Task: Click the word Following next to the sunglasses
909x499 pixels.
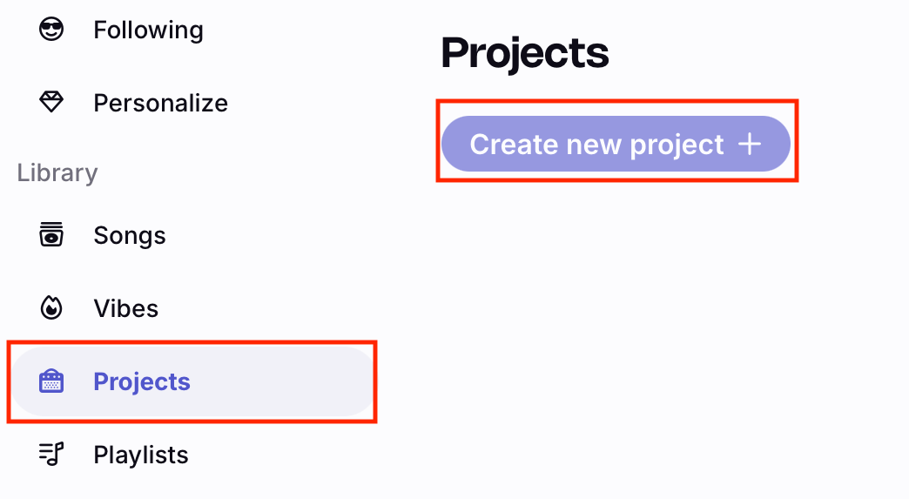Action: (148, 30)
